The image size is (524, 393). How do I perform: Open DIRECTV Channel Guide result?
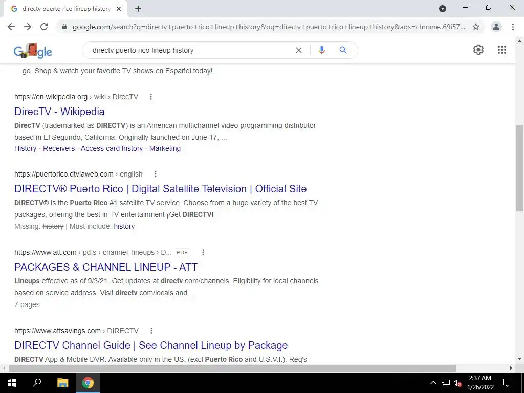pos(151,345)
